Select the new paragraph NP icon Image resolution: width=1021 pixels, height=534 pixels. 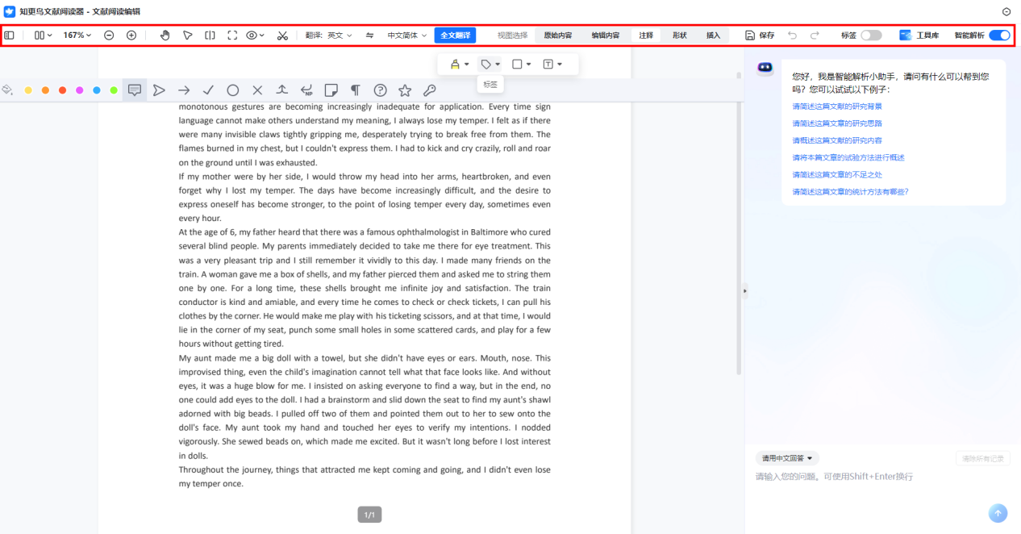pos(306,90)
